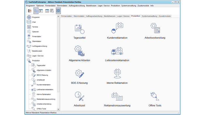Switch to the Lager / Service tab
Screen dimensions: 205x115
(123, 16)
